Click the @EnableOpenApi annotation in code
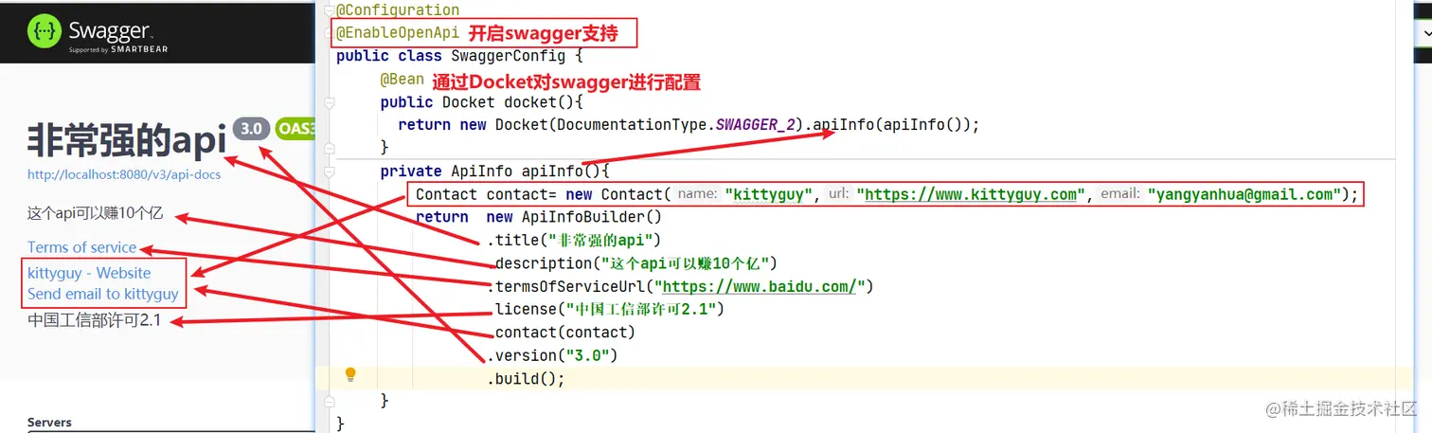The height and width of the screenshot is (433, 1432). click(398, 33)
